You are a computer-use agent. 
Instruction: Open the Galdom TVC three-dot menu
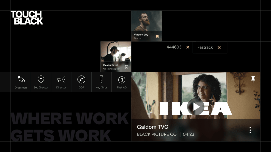[250, 130]
